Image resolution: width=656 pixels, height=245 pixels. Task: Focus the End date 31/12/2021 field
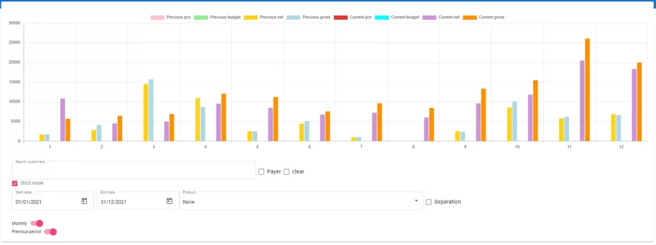(x=138, y=201)
